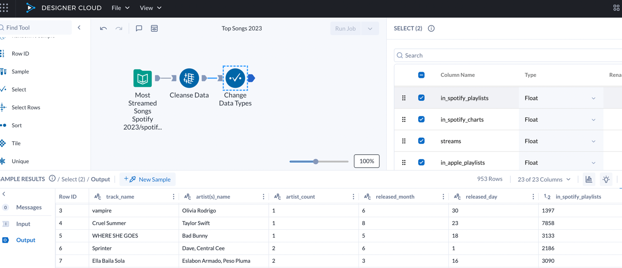Click the data histogram view icon near 23 Columns
622x268 pixels.
588,179
